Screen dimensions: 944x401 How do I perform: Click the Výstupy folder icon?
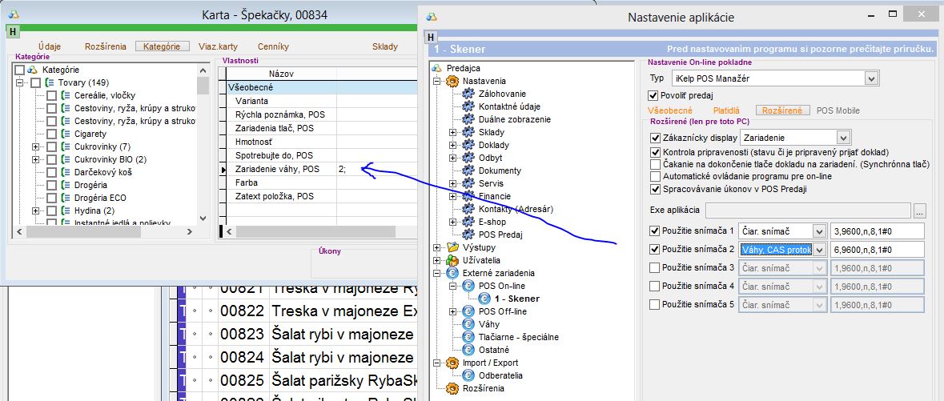tap(452, 247)
